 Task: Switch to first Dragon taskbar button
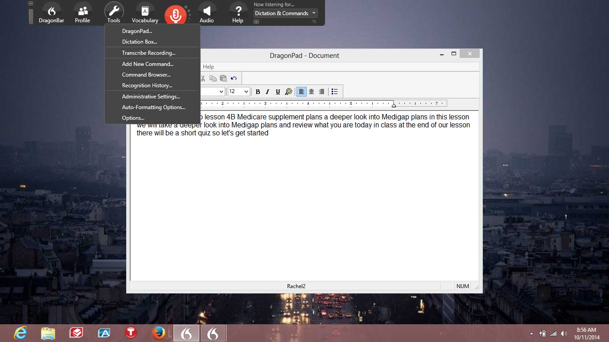186,333
